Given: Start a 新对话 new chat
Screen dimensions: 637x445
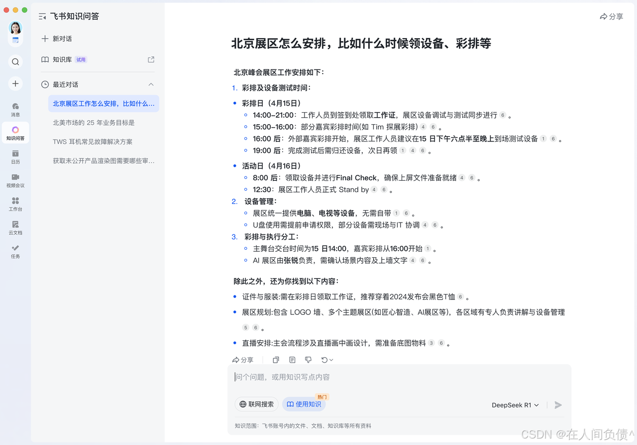Looking at the screenshot, I should (x=56, y=39).
